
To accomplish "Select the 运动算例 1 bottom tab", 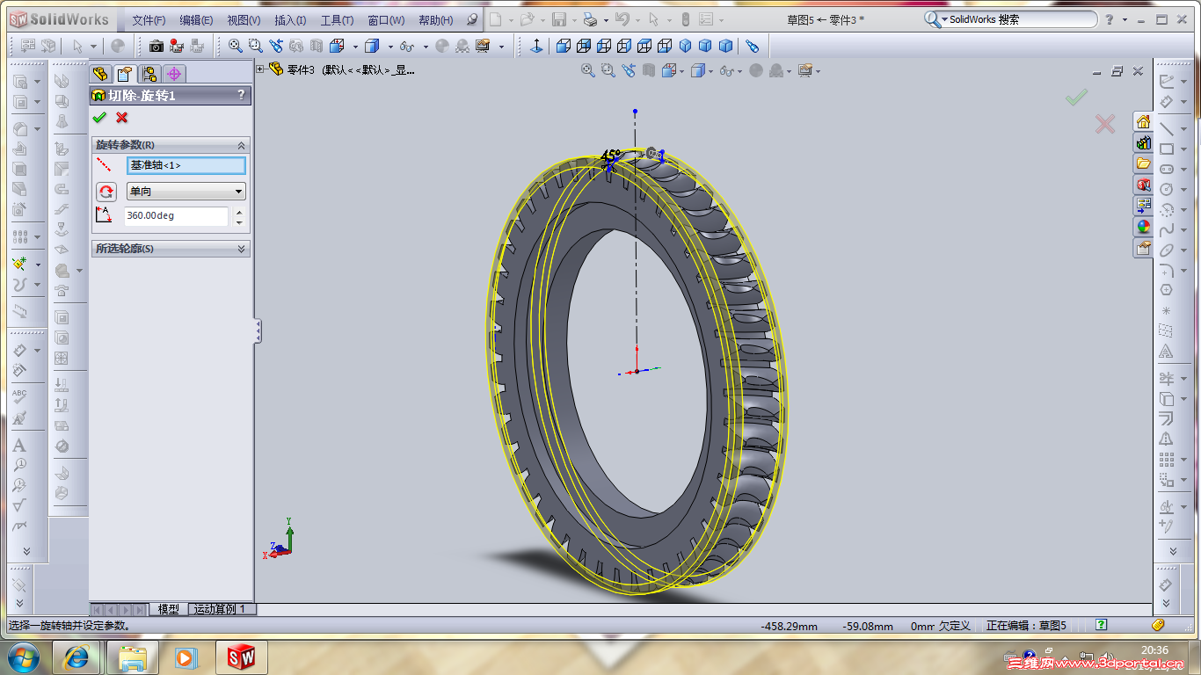I will click(222, 609).
